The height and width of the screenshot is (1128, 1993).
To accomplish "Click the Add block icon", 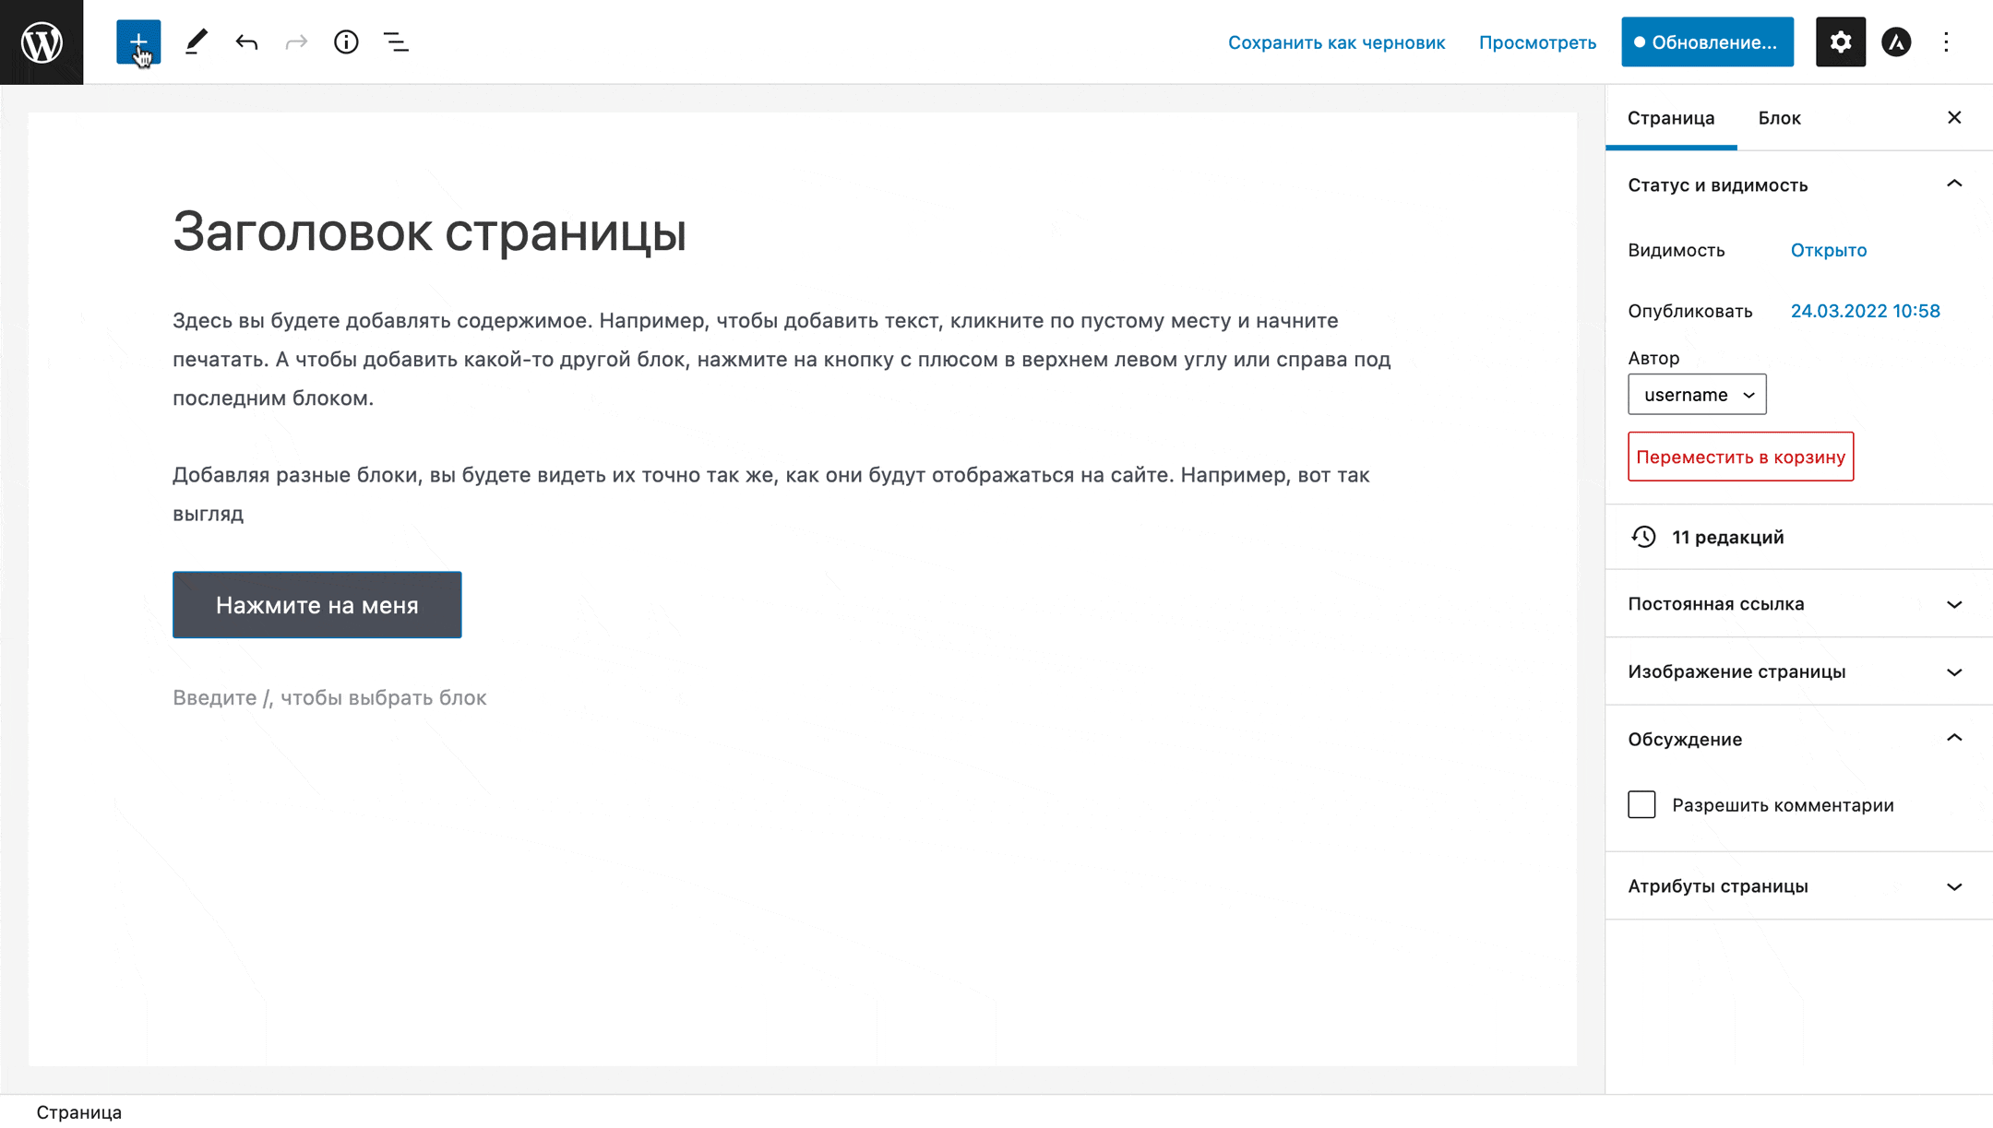I will (138, 42).
